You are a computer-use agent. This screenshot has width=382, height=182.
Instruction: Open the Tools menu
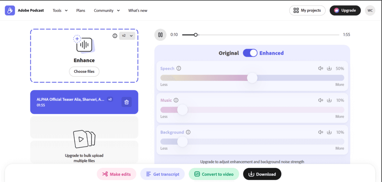60,10
